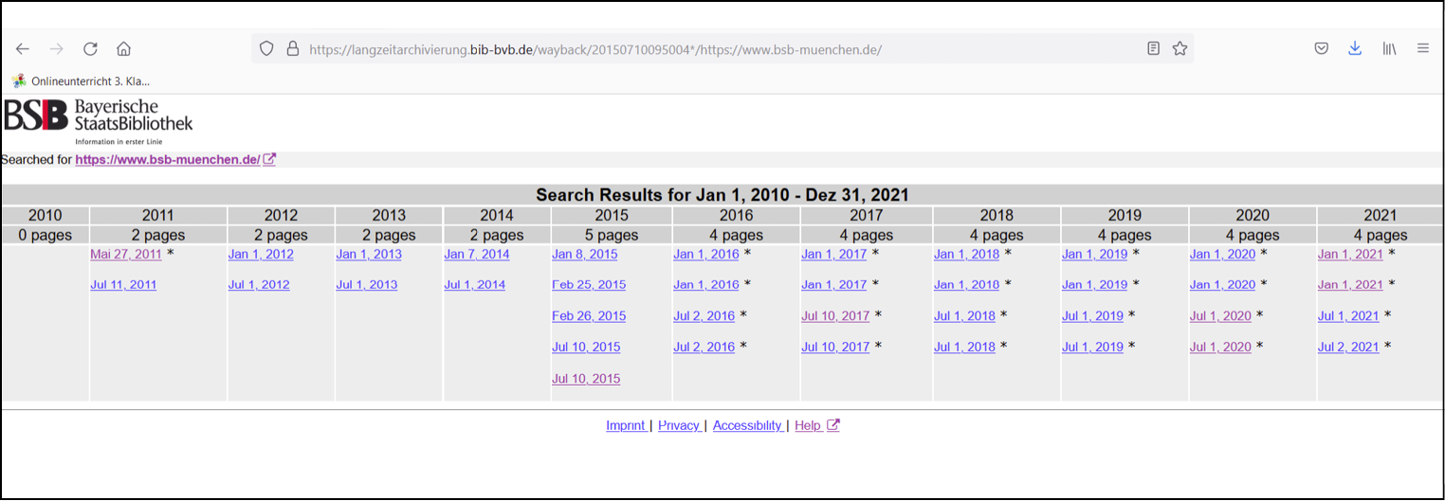
Task: Click the 2021 year column header
Action: (1381, 215)
